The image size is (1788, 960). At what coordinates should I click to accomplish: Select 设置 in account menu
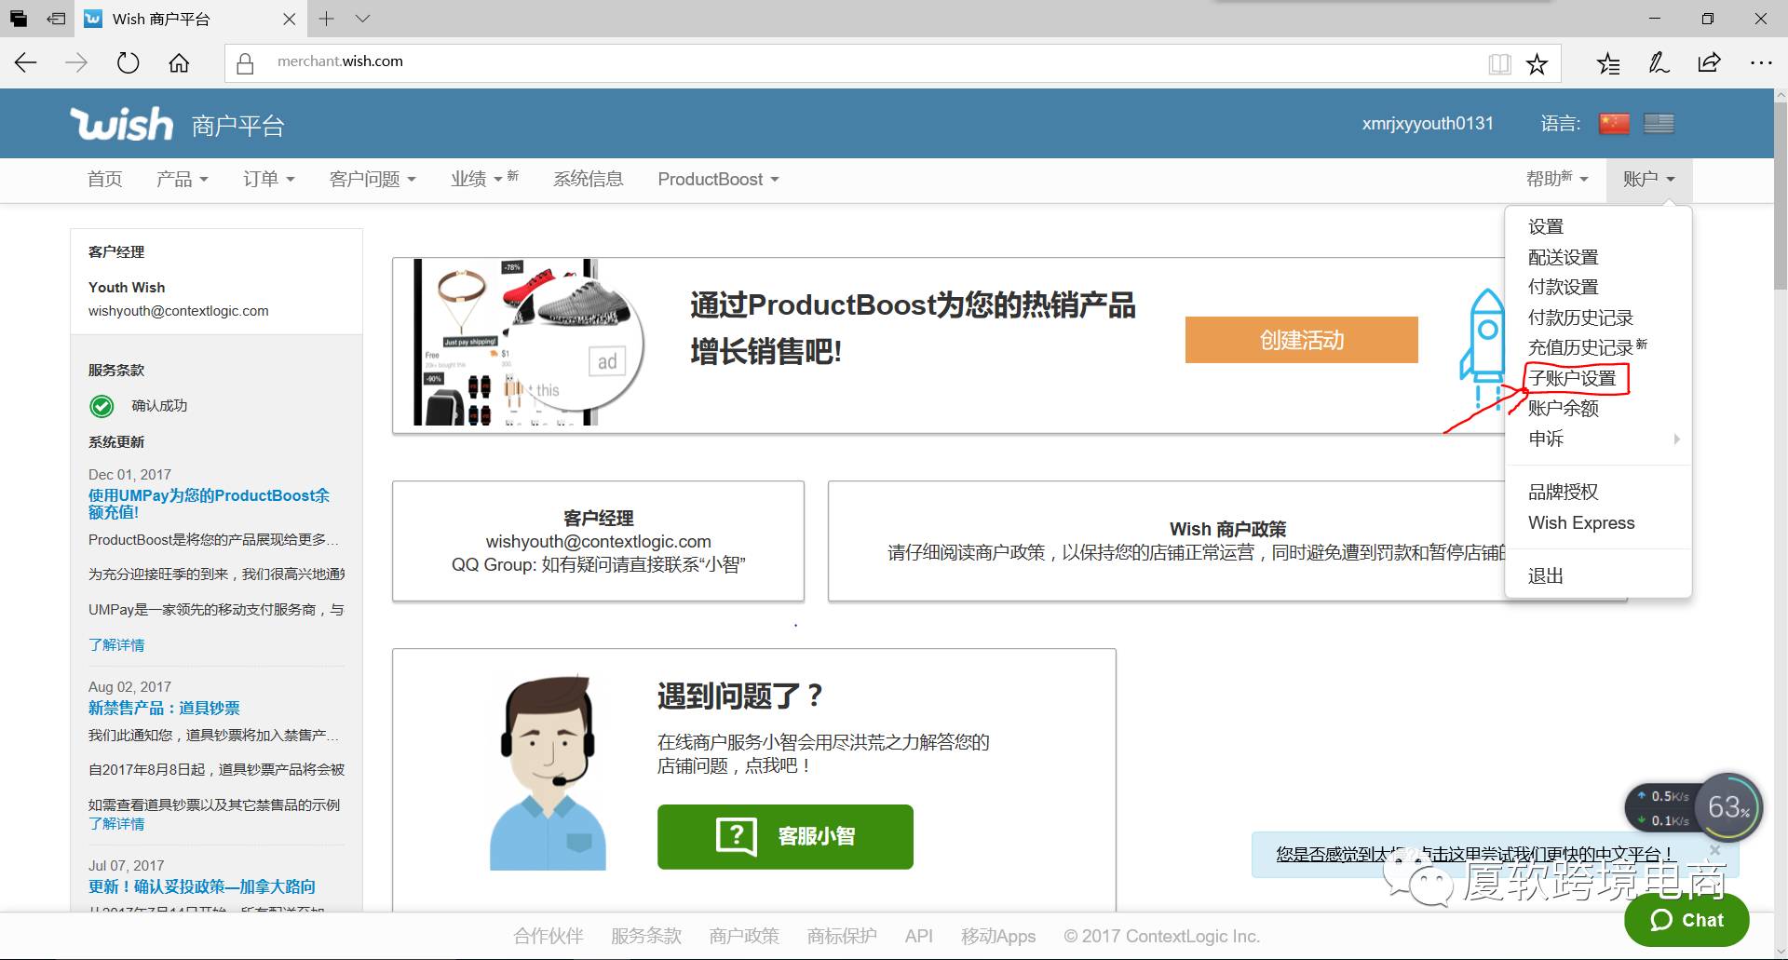[1546, 226]
